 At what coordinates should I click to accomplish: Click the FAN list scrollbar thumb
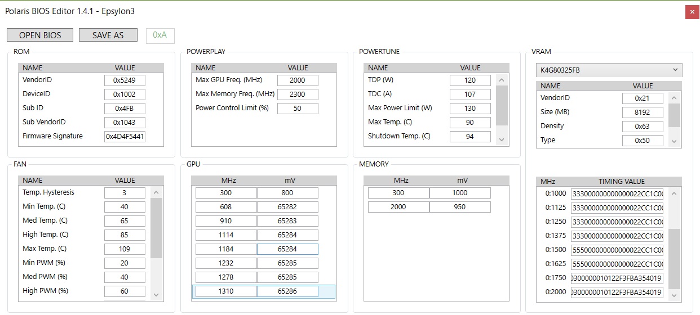(156, 228)
